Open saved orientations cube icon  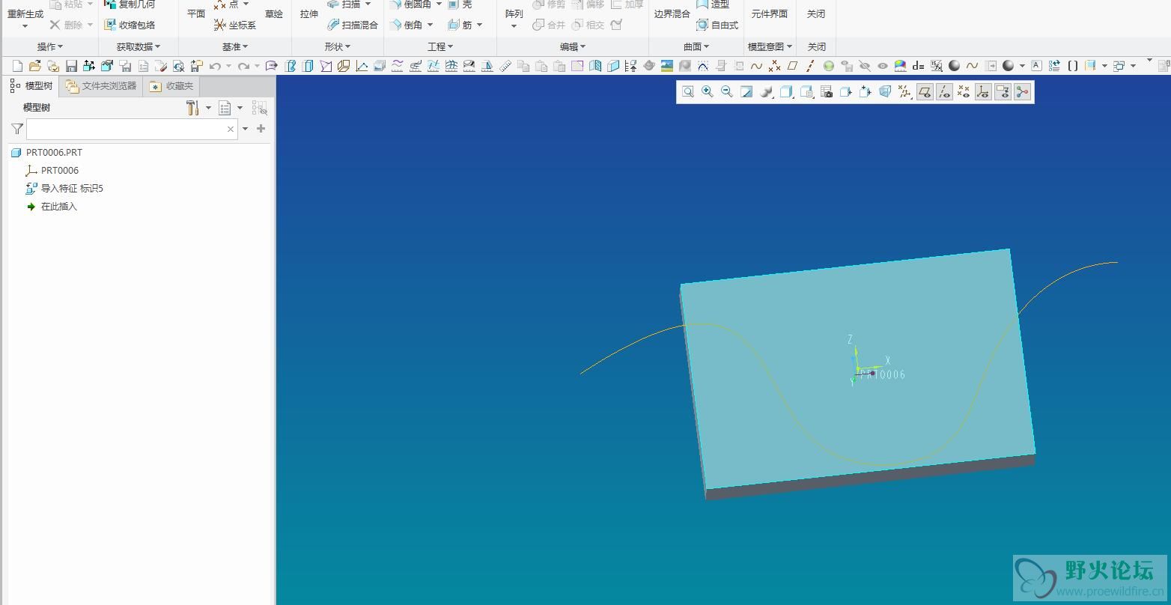click(x=786, y=92)
